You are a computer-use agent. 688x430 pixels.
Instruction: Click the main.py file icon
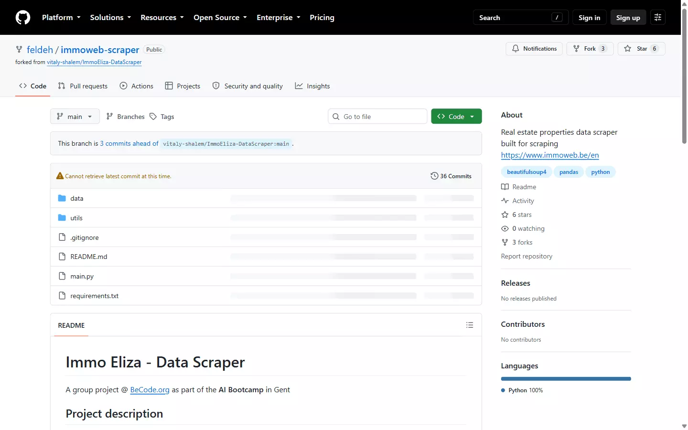62,276
